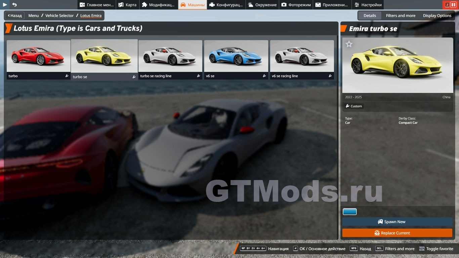Open Display Options panel
The width and height of the screenshot is (459, 258).
(437, 15)
